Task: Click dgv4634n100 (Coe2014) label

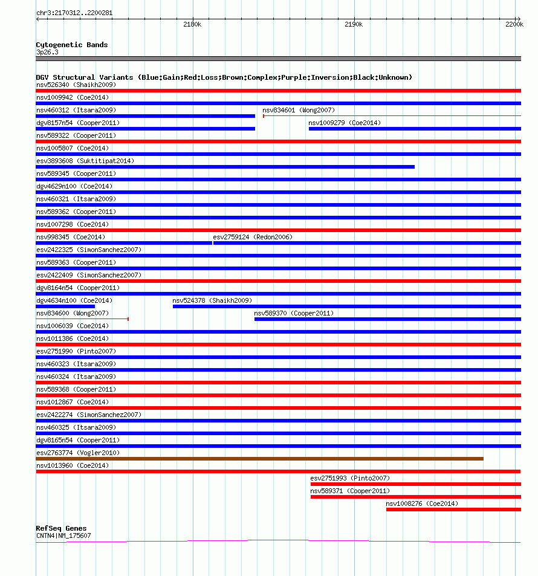Action: pyautogui.click(x=74, y=300)
